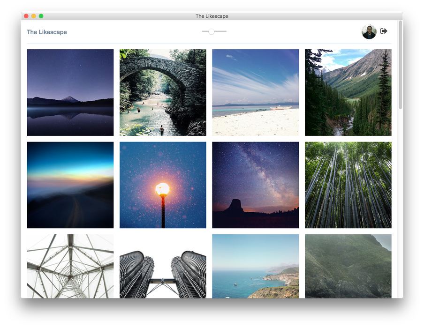Screen dimensions: 424x328
Task: Open the mountain lake night sky photo
Action: click(70, 92)
